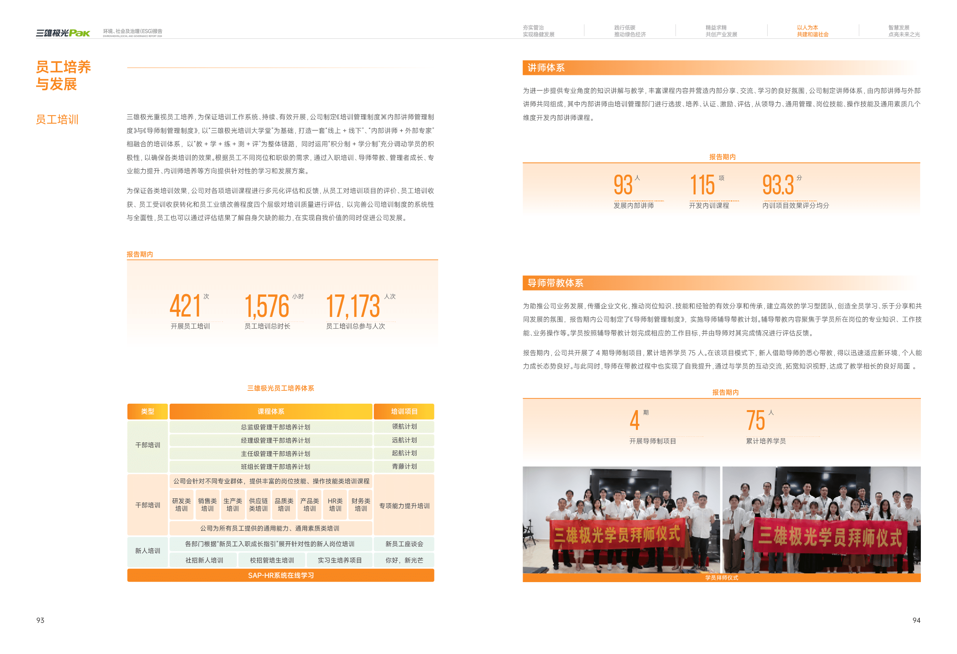Click the SAP-HR系统在线学习 orange bar
This screenshot has height=654, width=957.
(280, 575)
